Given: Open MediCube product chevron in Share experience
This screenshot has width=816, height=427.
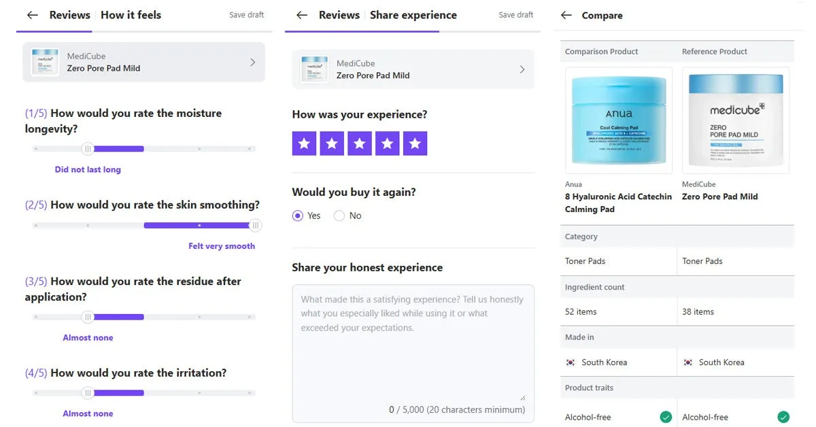Looking at the screenshot, I should point(522,69).
